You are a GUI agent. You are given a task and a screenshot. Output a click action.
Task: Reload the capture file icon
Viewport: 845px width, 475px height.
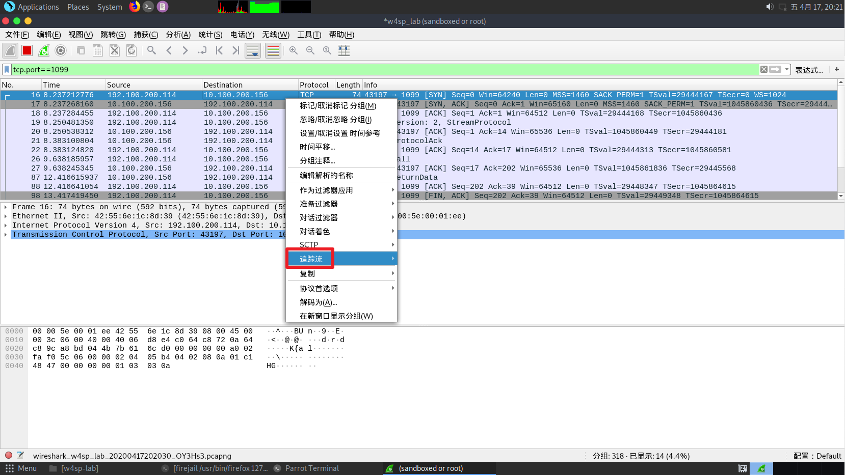(131, 50)
